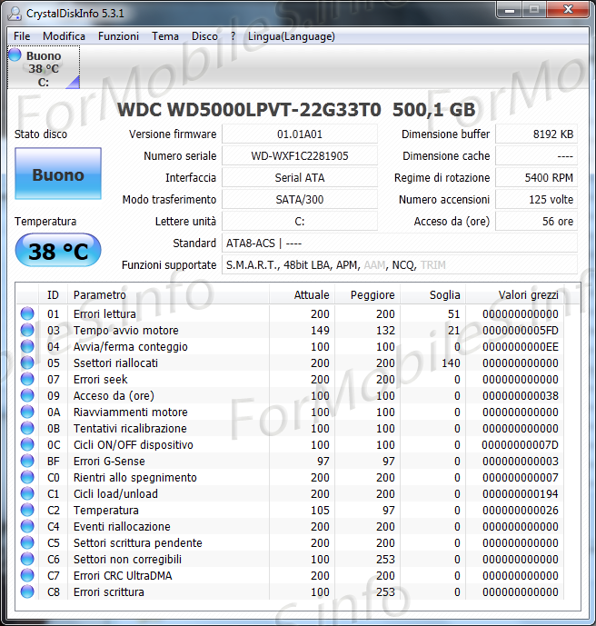This screenshot has height=626, width=596.
Task: Click the Valori grezzi column header
Action: tap(528, 295)
